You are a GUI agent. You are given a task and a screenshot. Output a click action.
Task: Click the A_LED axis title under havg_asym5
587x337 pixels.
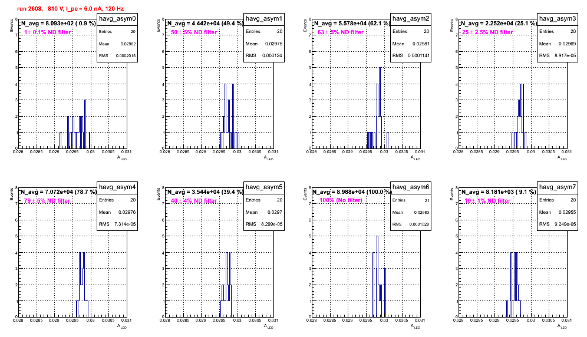click(x=269, y=326)
